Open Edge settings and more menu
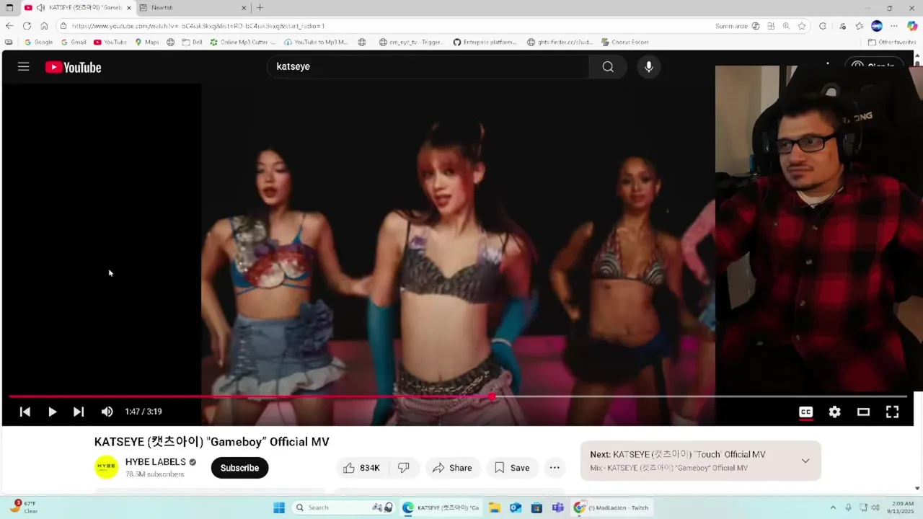The height and width of the screenshot is (519, 923). pos(894,26)
